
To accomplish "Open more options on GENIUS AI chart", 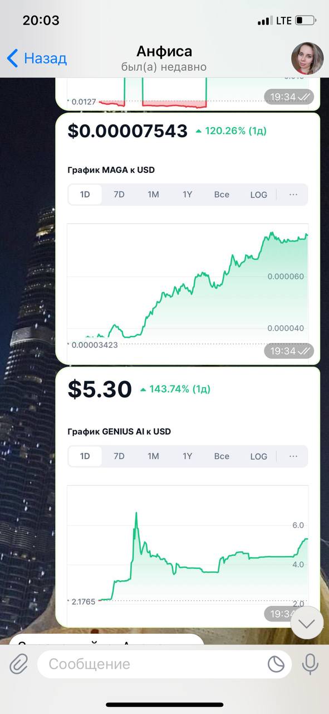I will coord(293,456).
